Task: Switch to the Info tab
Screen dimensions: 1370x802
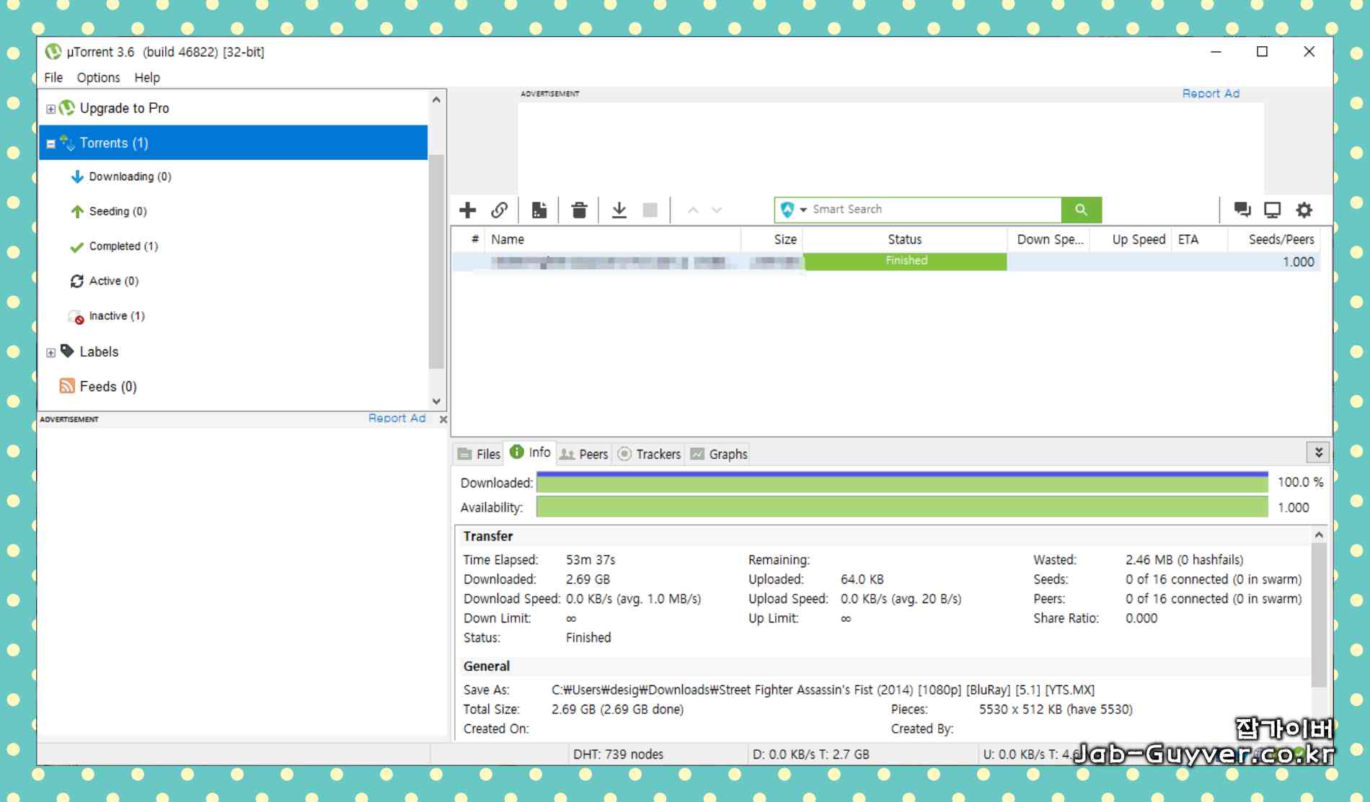Action: click(530, 453)
